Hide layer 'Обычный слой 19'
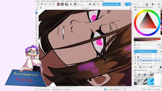Viewport: 162px width, 91px height. click(135, 54)
